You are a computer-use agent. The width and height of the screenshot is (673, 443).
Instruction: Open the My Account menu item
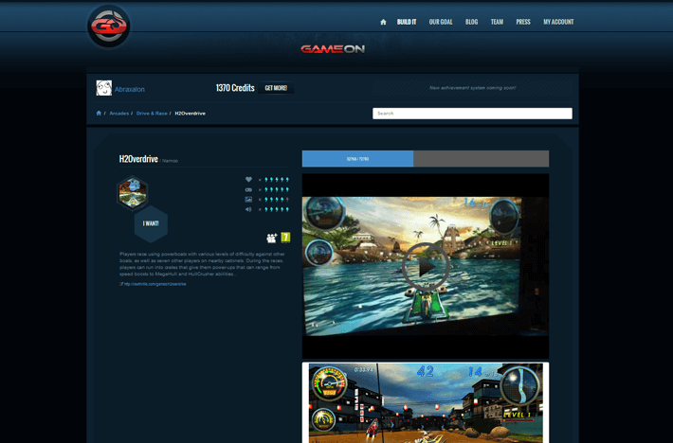[558, 22]
